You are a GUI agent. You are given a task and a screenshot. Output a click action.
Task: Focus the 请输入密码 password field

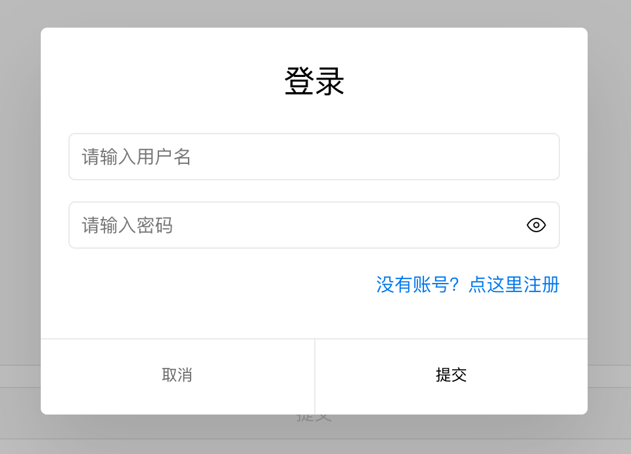point(314,225)
